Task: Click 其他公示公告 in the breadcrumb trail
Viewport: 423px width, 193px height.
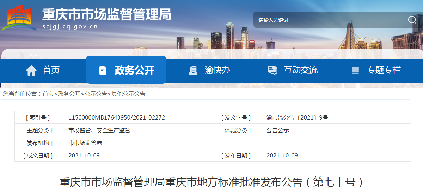Action: coord(128,94)
